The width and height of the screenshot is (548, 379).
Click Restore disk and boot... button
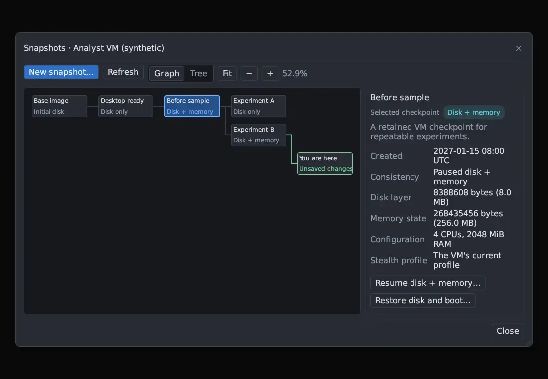(423, 300)
